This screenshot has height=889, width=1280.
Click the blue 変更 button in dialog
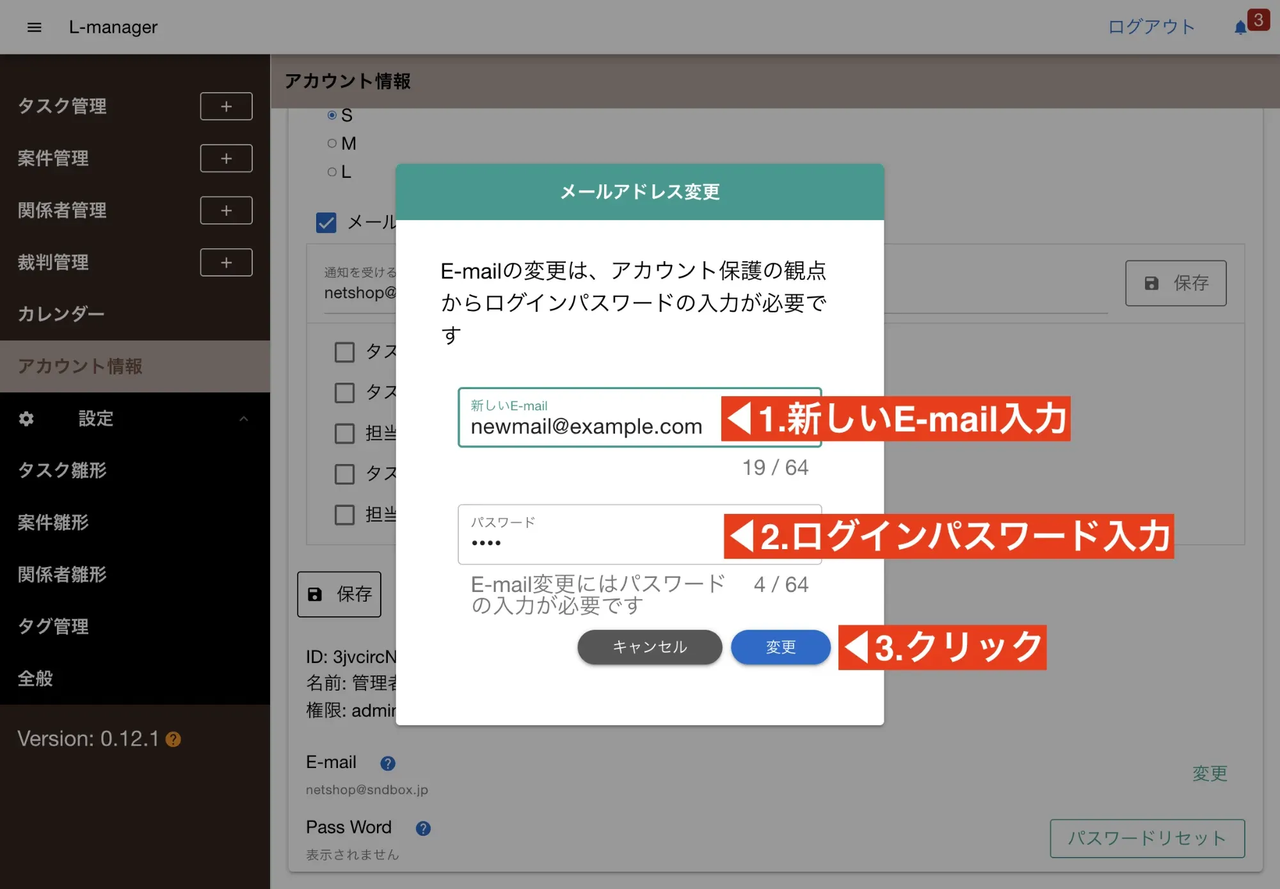point(780,647)
